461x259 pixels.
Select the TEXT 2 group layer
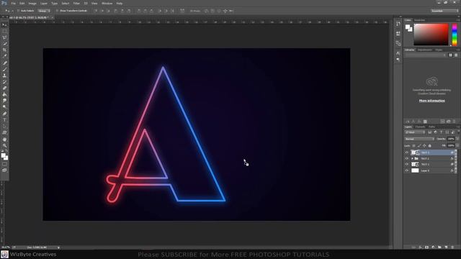[431, 158]
